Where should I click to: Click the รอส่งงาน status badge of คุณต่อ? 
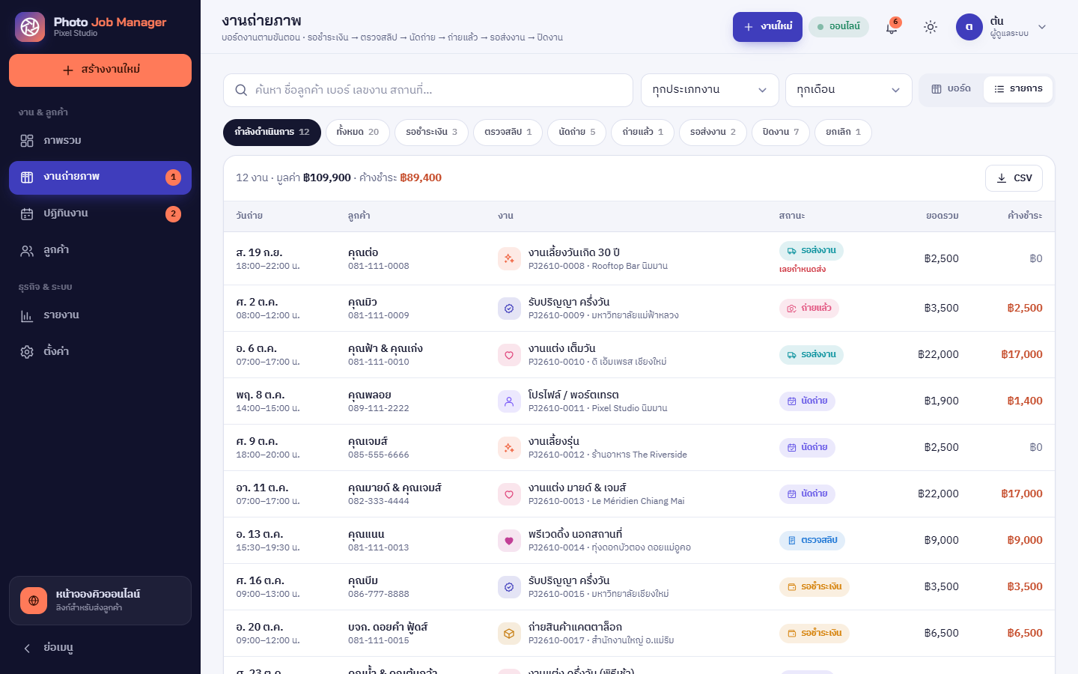[811, 251]
